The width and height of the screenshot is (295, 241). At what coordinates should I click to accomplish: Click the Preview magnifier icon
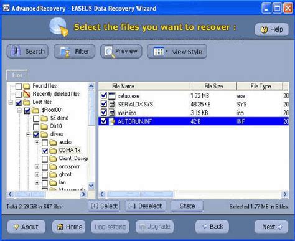coord(110,52)
